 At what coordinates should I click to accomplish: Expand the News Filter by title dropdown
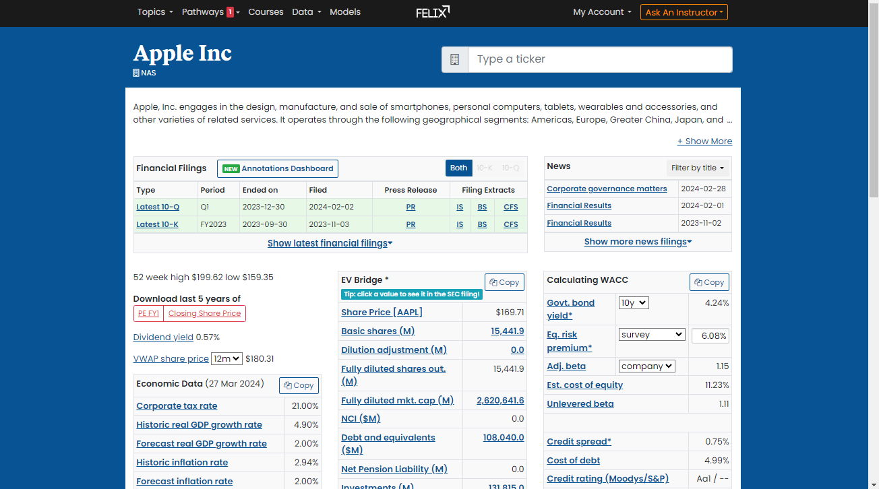(x=698, y=168)
